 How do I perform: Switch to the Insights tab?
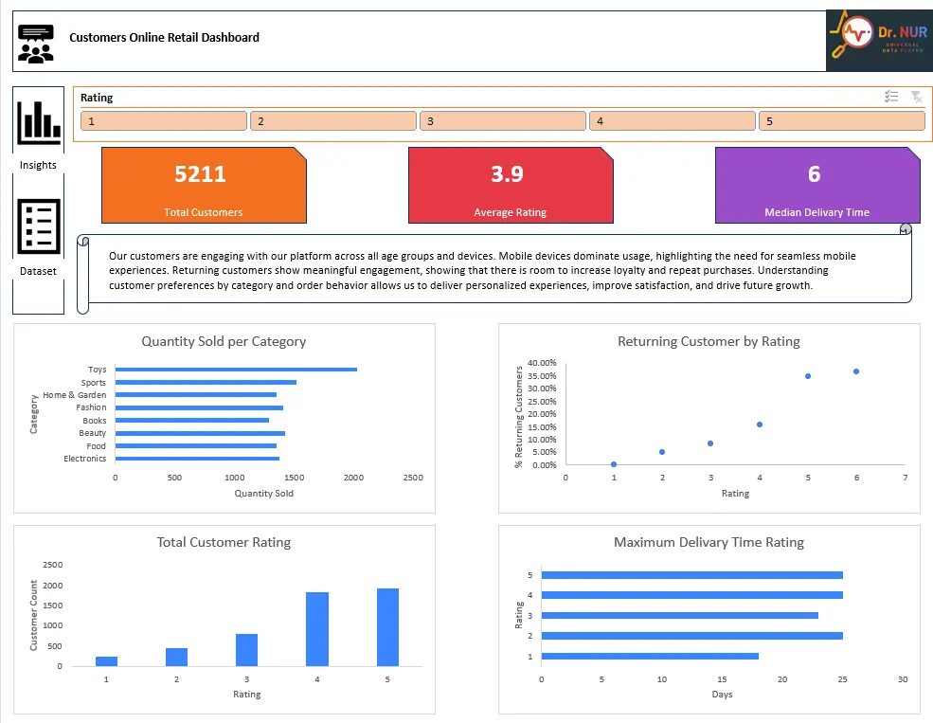coord(38,138)
